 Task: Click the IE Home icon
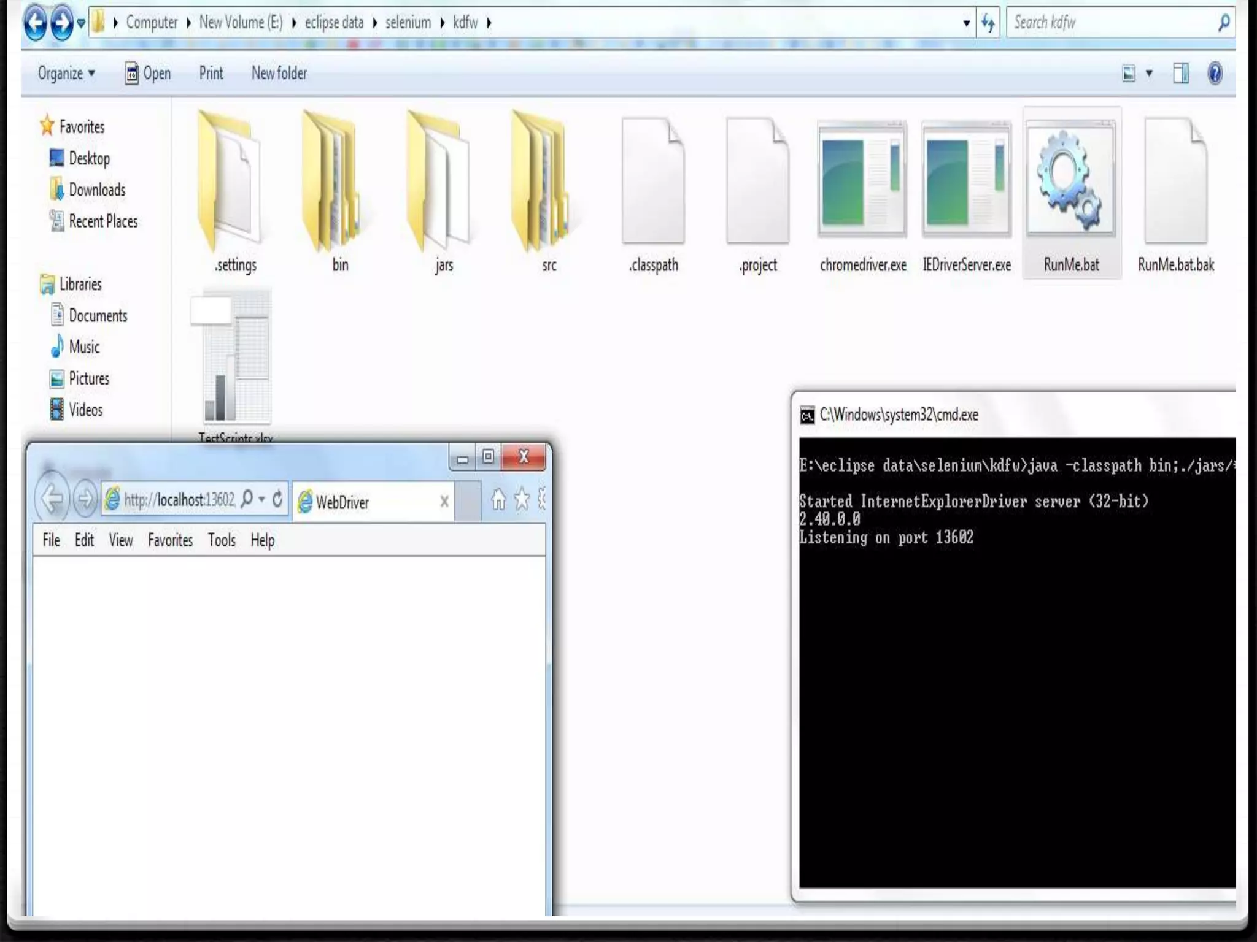coord(498,500)
